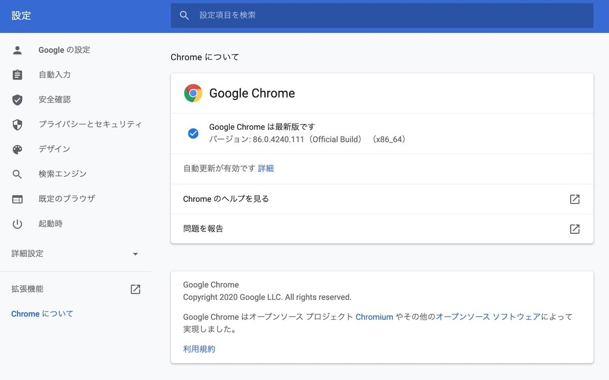The height and width of the screenshot is (380, 609).
Task: Open the デザイン settings
Action: tap(54, 149)
